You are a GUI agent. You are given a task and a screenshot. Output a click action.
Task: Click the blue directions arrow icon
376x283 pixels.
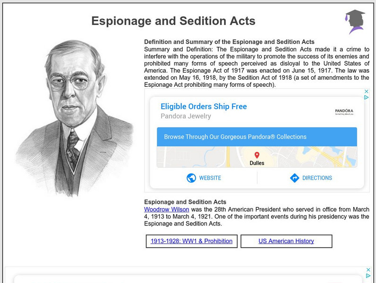coord(294,178)
